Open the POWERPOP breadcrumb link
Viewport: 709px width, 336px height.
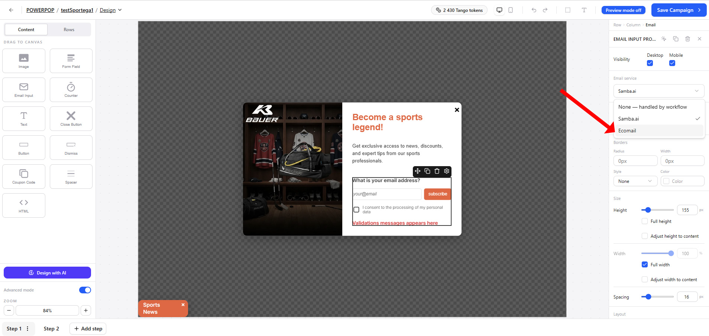click(x=40, y=10)
